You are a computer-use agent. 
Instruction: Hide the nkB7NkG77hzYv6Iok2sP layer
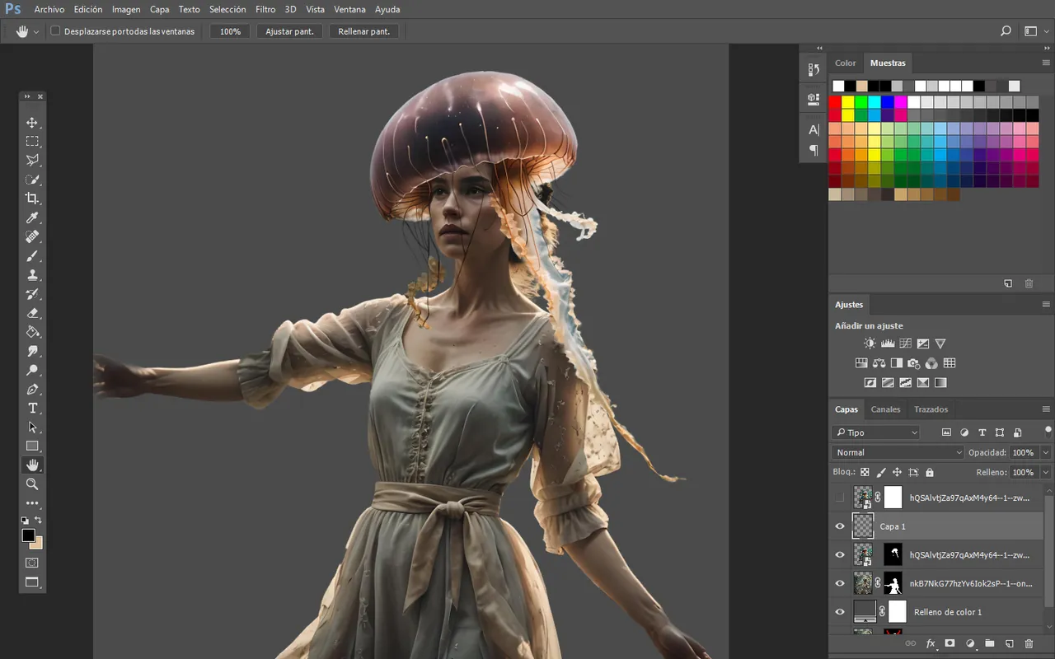click(x=840, y=583)
